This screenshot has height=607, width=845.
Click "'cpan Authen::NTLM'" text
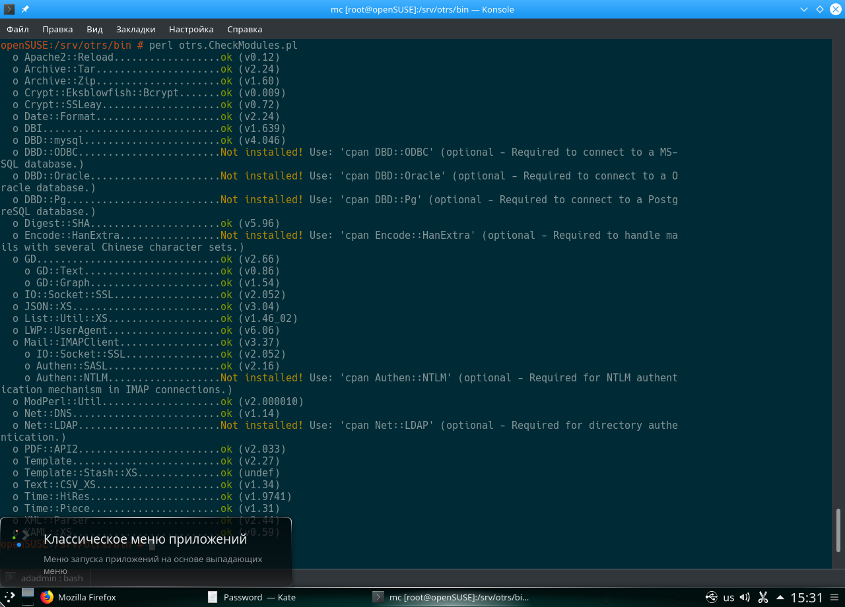pyautogui.click(x=395, y=378)
